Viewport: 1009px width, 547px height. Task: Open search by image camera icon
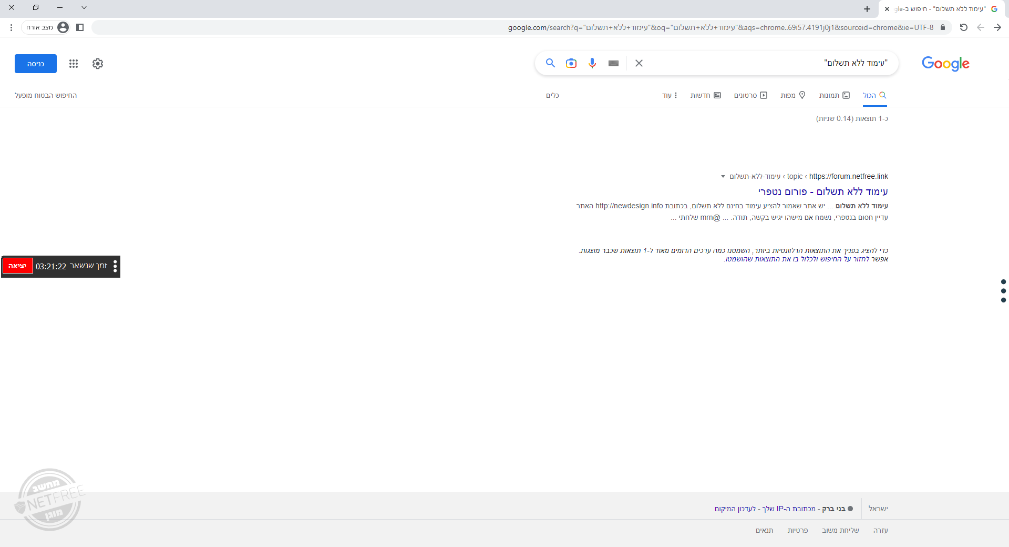tap(571, 63)
